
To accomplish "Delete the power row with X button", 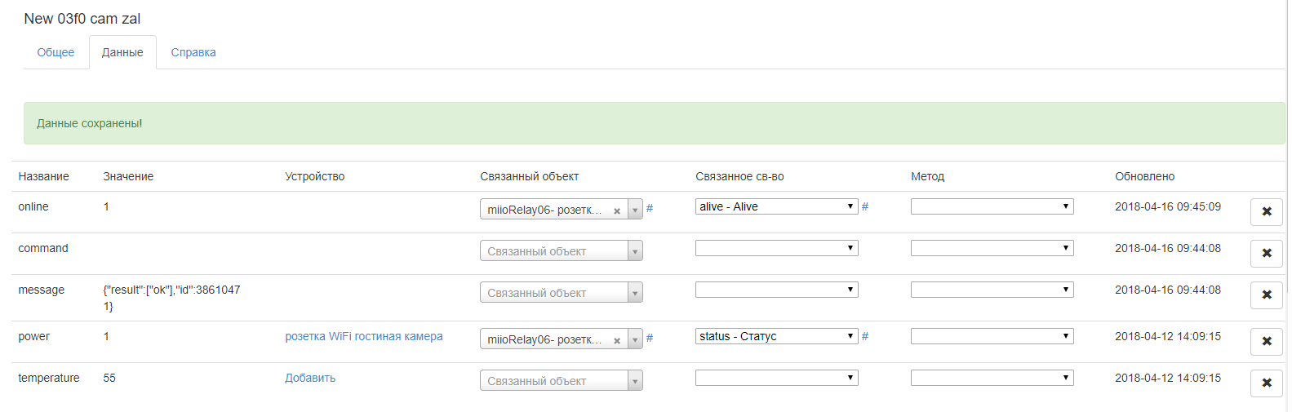I will coord(1266,342).
